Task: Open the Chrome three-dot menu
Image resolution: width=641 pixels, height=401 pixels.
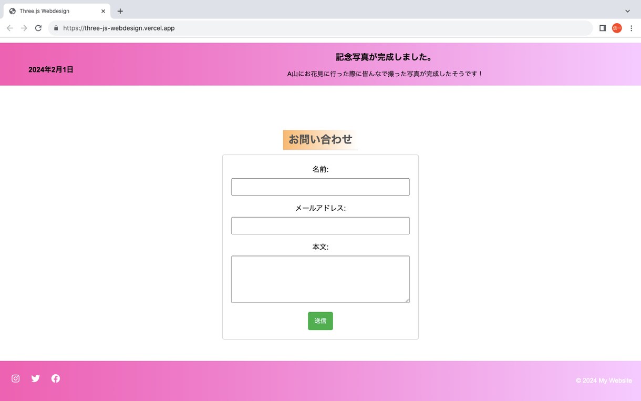Action: click(632, 28)
